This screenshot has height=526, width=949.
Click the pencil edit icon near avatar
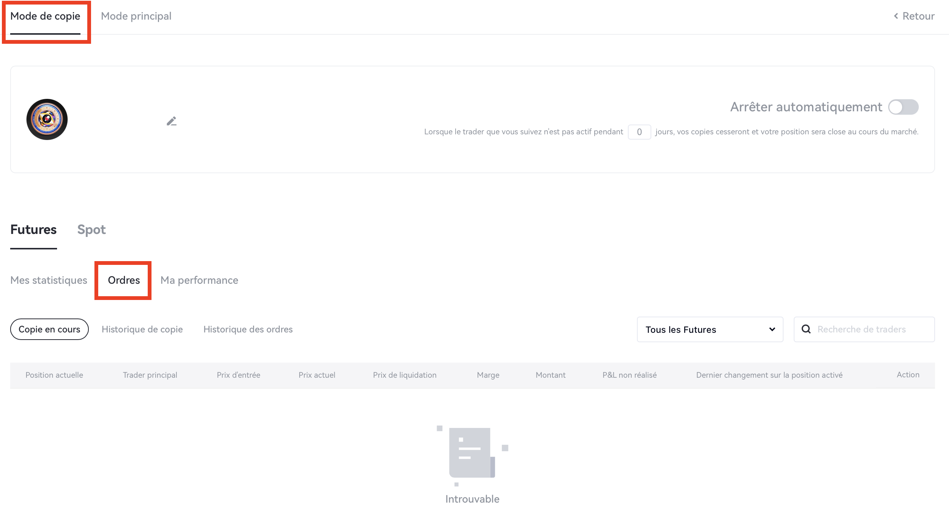click(172, 121)
